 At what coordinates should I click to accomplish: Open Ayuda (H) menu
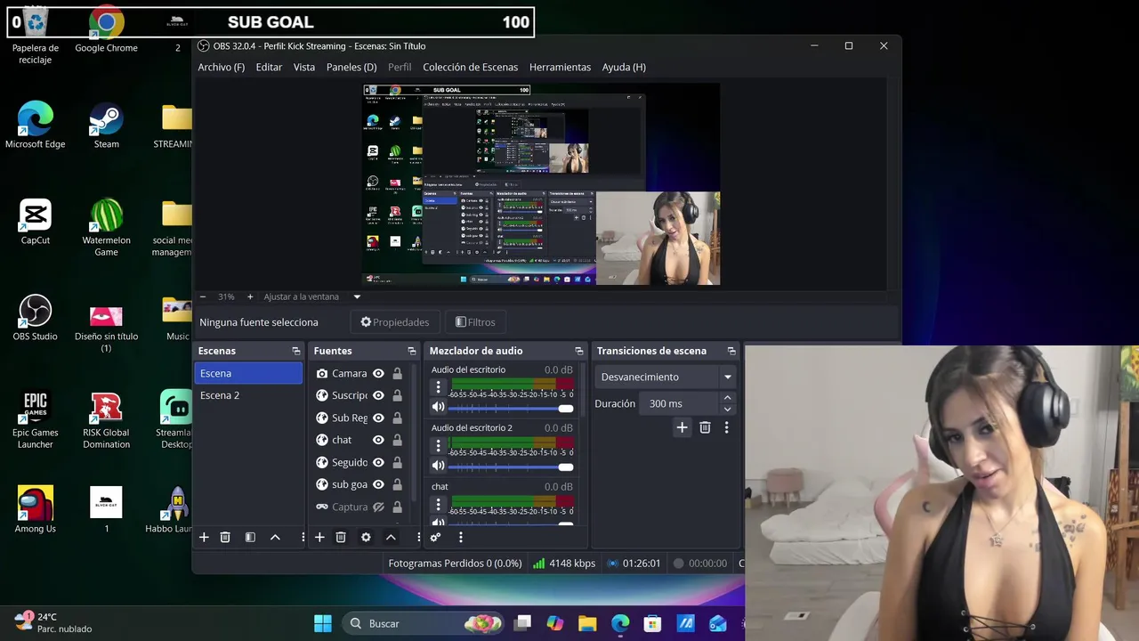pyautogui.click(x=624, y=67)
